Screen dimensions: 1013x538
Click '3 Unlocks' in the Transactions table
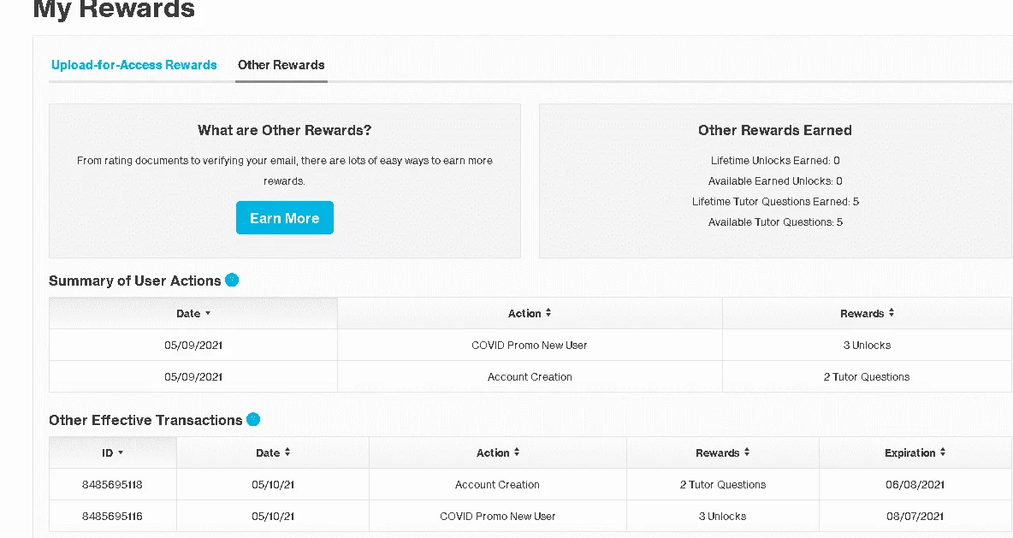(722, 516)
